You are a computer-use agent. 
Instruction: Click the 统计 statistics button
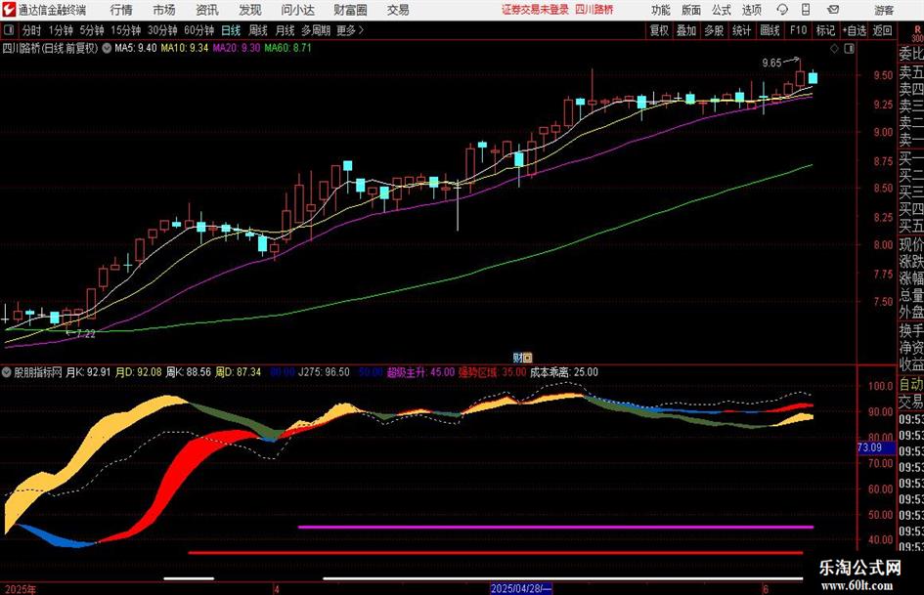tap(742, 30)
